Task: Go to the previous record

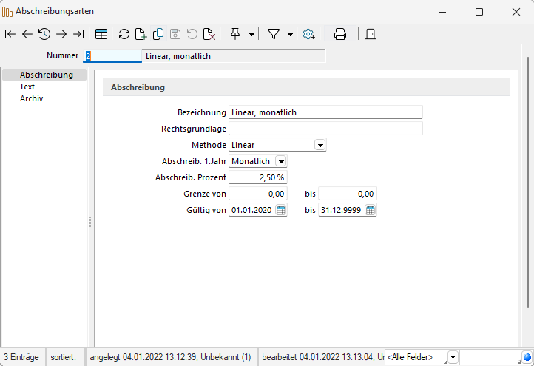Action: pyautogui.click(x=27, y=34)
